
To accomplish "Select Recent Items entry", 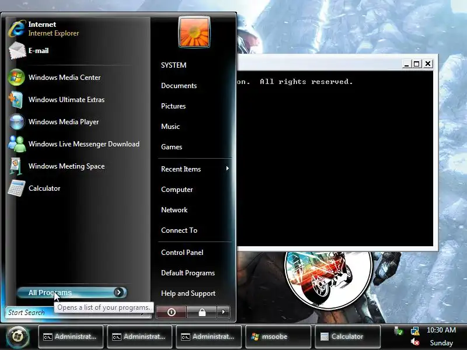I will pos(181,169).
